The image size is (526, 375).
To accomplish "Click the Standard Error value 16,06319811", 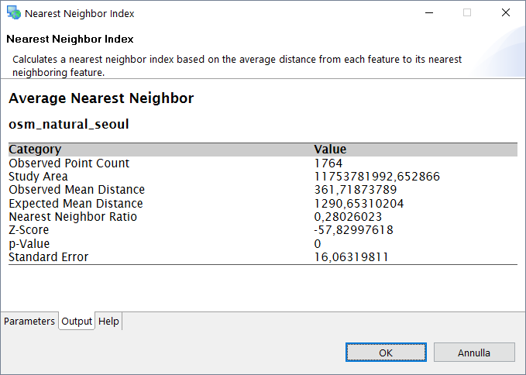I will [351, 257].
